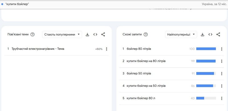Image resolution: width=228 pixels, height=111 pixels.
Task: Open topic Трубчастий електронагрівник - Тема
Action: point(38,49)
